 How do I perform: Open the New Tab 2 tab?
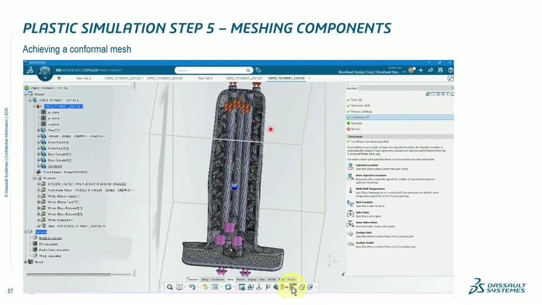84,79
